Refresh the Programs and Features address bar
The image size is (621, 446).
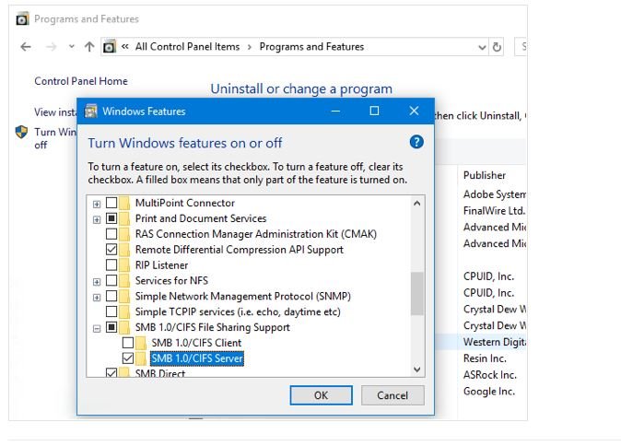coord(497,47)
